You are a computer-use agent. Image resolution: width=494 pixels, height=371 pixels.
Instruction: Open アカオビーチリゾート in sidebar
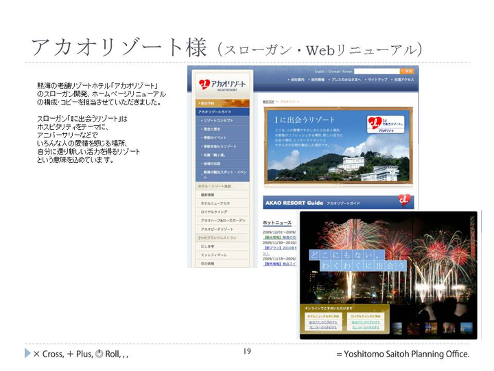pos(222,229)
